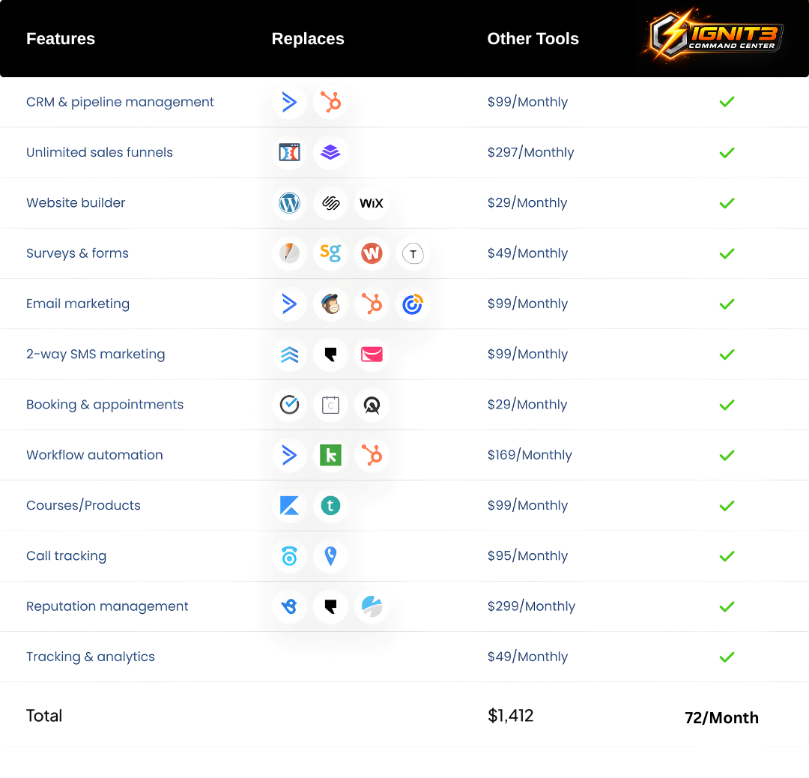Select the 'sg' icon in Surveys & forms row
Image resolution: width=809 pixels, height=778 pixels.
(331, 253)
